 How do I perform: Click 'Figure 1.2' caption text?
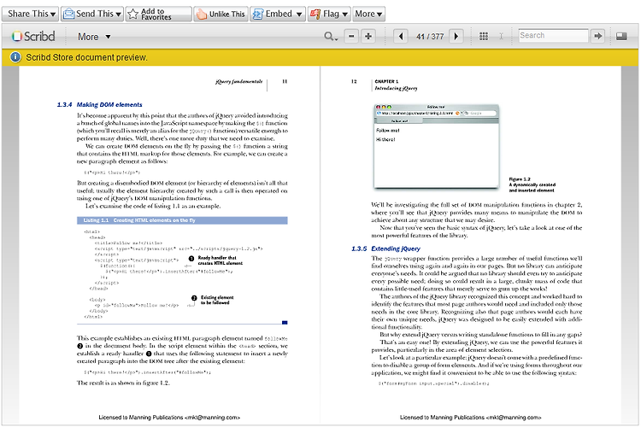point(520,179)
